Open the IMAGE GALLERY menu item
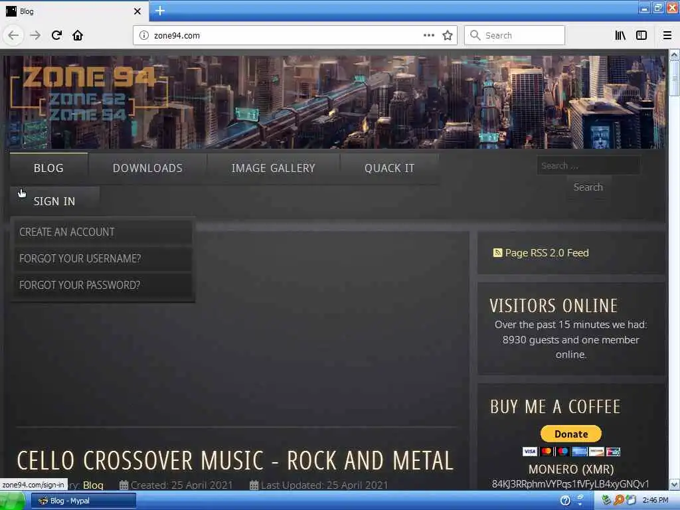 (273, 168)
